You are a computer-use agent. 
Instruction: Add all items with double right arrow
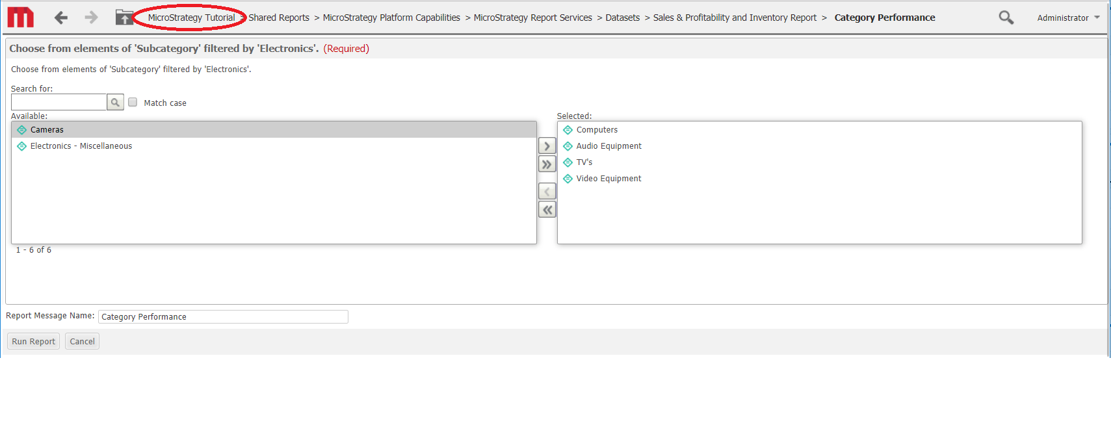click(x=547, y=164)
